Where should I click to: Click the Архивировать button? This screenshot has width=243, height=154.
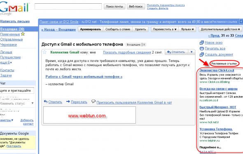point(91,29)
